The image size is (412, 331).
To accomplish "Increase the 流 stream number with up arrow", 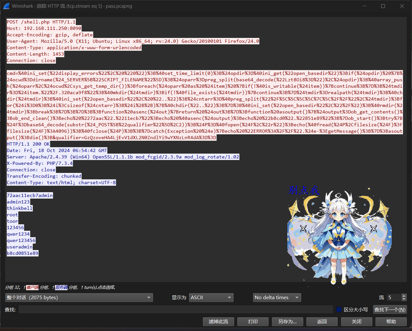I will [404, 295].
